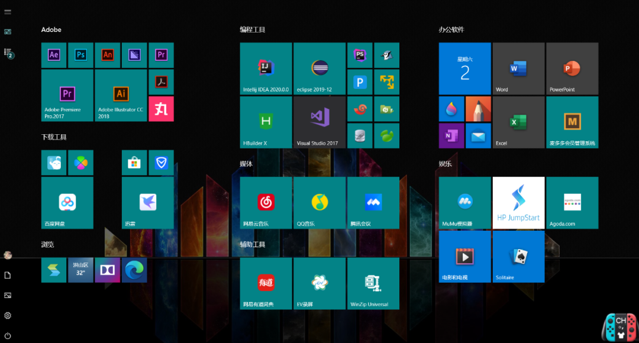Open the white rabbit download tile
Image resolution: width=639 pixels, height=343 pixels.
pyautogui.click(x=54, y=163)
